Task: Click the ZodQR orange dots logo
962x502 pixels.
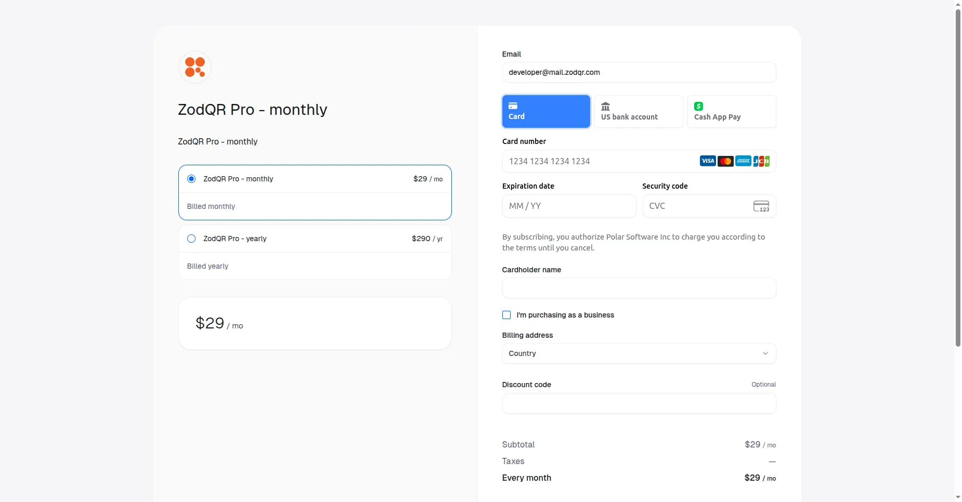Action: [195, 67]
